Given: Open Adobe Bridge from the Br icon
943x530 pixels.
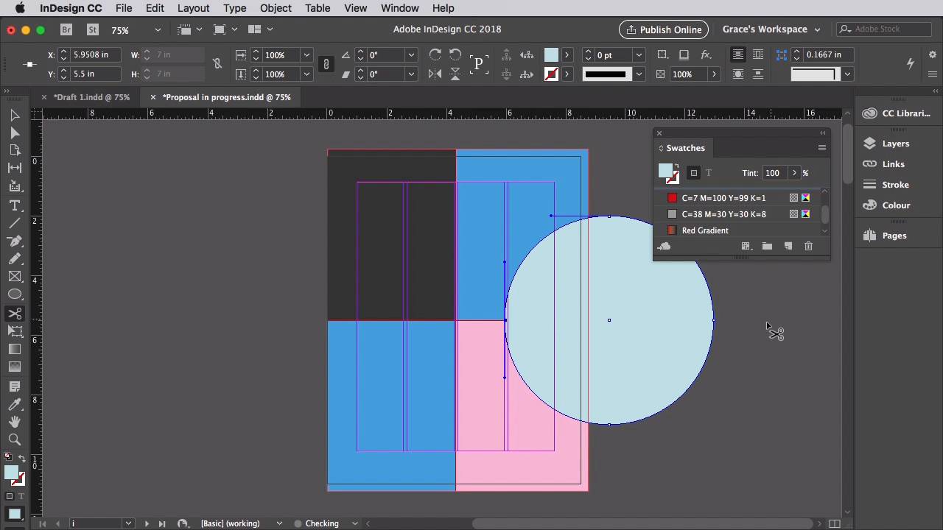Looking at the screenshot, I should click(66, 29).
